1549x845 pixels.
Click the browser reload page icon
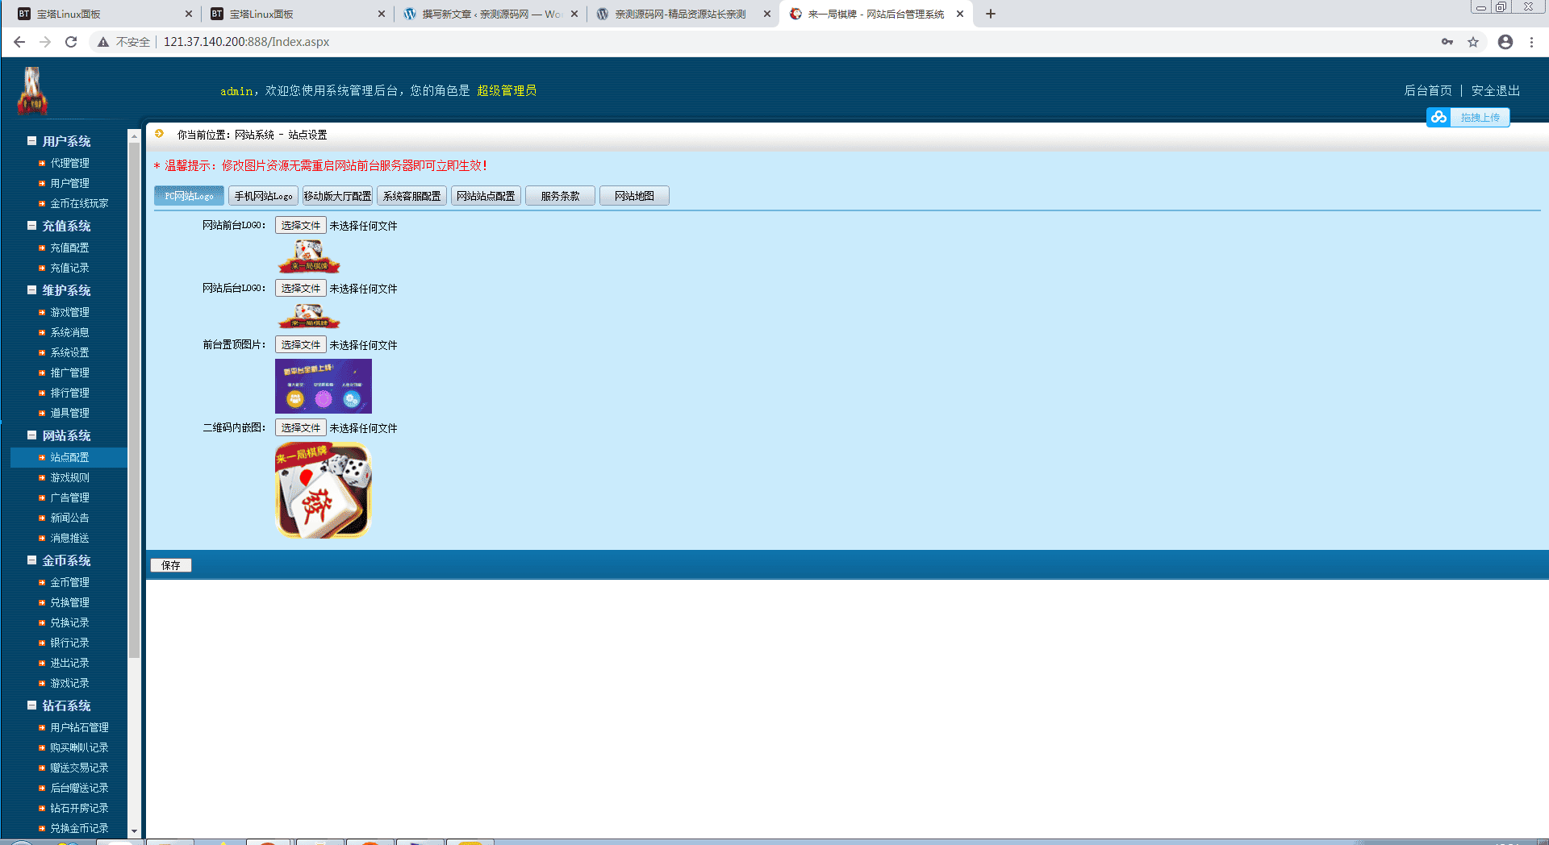click(x=71, y=42)
